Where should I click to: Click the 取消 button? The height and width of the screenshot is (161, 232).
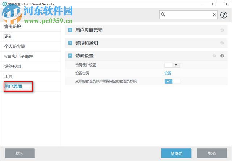[x=212, y=153]
